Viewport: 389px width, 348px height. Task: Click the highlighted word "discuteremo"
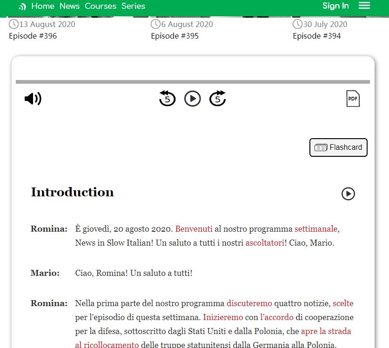coord(249,303)
